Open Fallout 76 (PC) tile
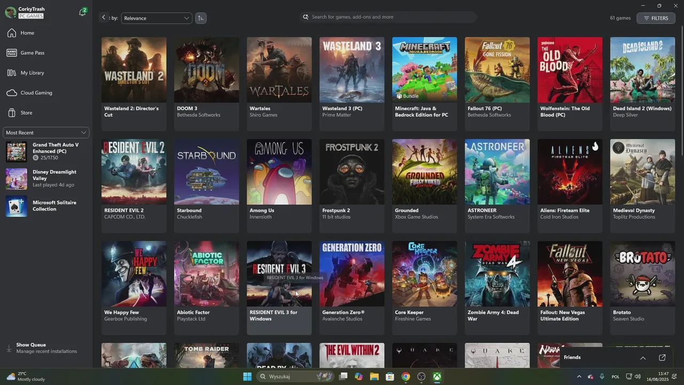This screenshot has width=684, height=385. tap(497, 84)
